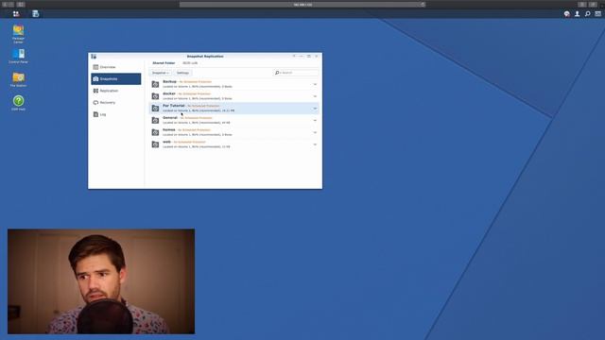Viewport: 605px width, 340px height.
Task: Open the Log section
Action: (x=115, y=114)
